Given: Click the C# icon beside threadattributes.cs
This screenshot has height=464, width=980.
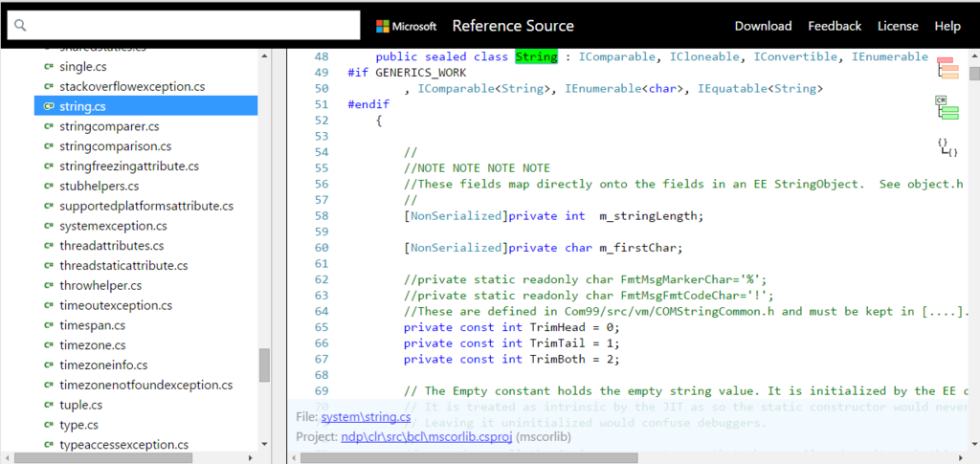Looking at the screenshot, I should [x=48, y=246].
